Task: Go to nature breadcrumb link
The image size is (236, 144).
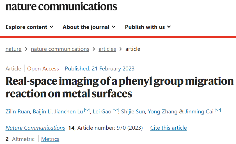Action: point(13,49)
